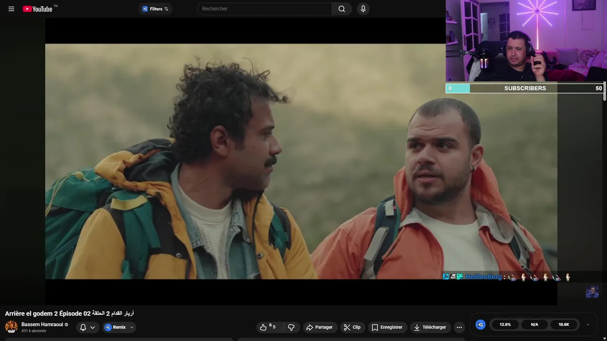This screenshot has width=607, height=341.
Task: Click the 18.6K vidIQ stat pill
Action: tap(564, 324)
